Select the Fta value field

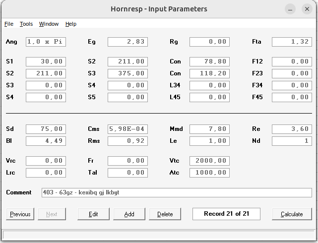point(292,42)
